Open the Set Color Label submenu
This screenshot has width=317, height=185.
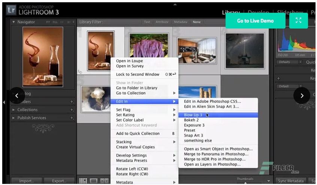coord(144,120)
